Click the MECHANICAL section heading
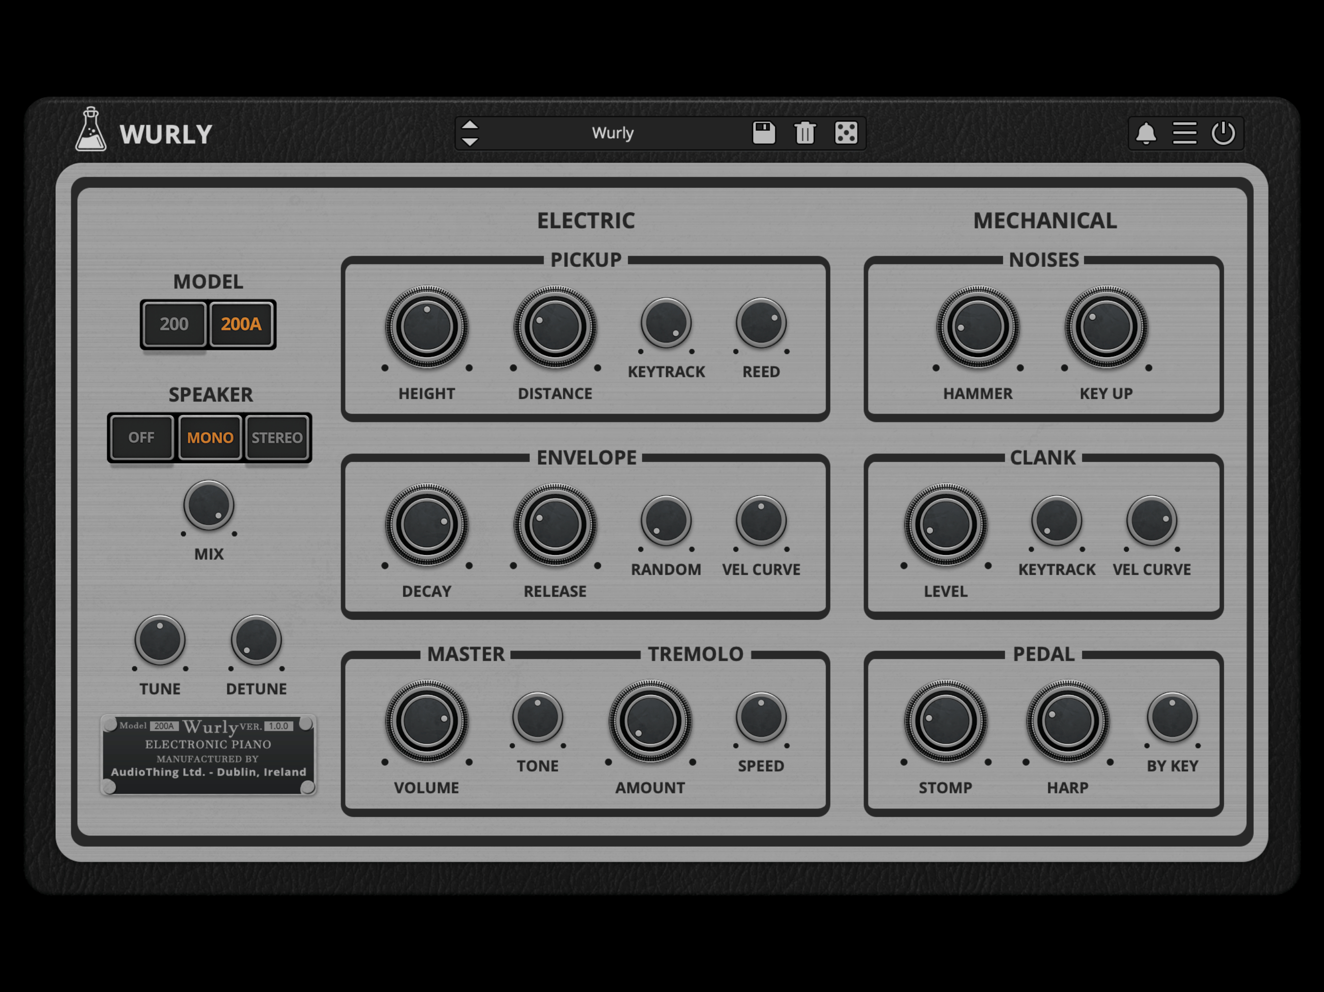This screenshot has width=1324, height=992. (1044, 221)
